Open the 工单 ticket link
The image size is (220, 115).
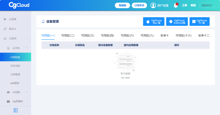tap(185, 5)
